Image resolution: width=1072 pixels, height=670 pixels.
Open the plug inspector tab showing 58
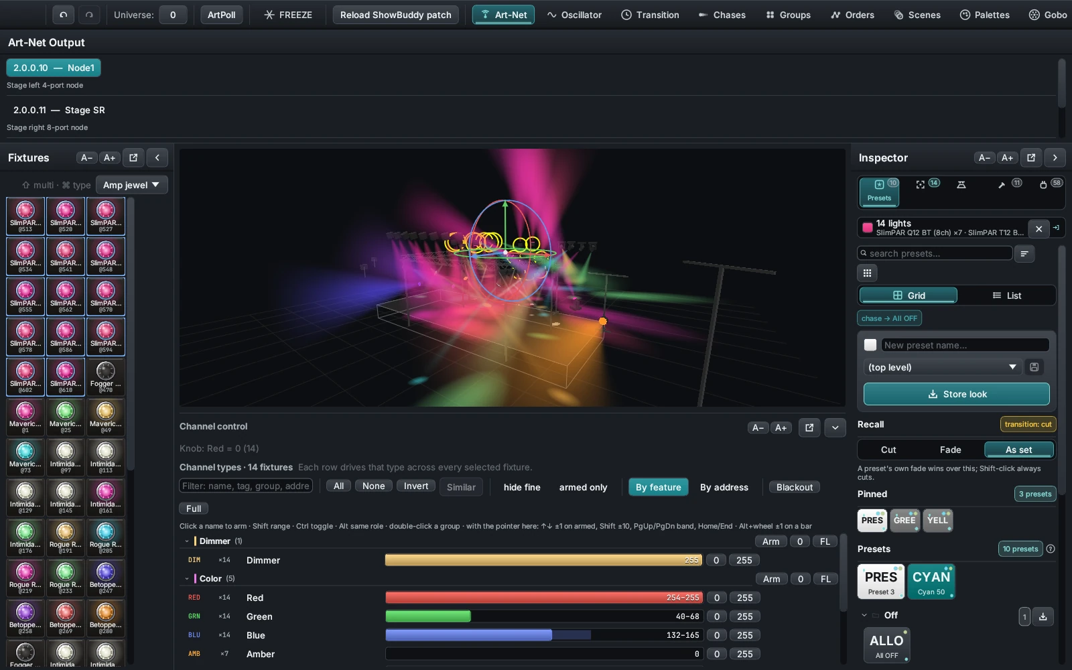pos(1049,184)
